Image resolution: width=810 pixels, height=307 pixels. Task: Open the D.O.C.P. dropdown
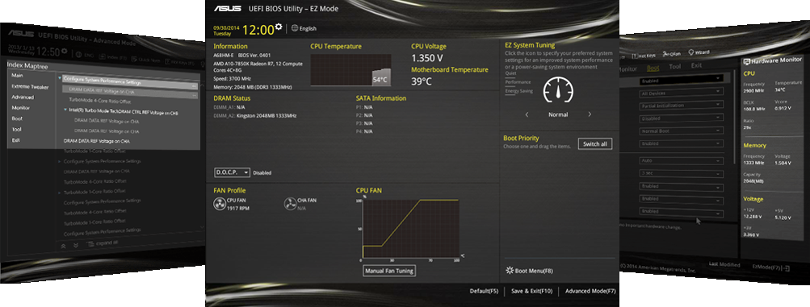click(233, 172)
